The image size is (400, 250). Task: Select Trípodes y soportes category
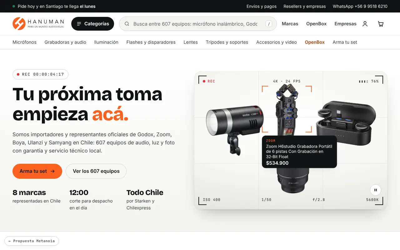click(x=227, y=42)
